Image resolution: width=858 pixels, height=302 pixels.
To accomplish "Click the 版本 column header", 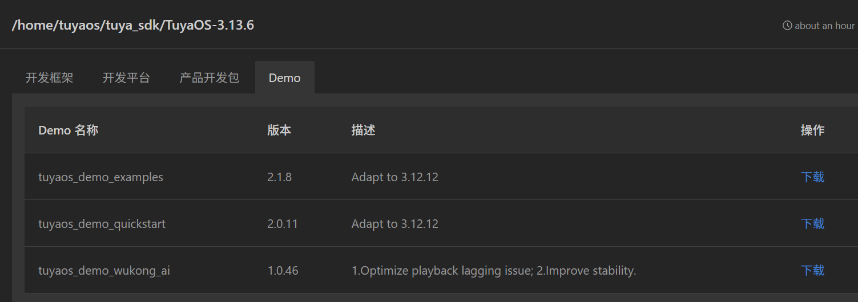I will point(279,130).
